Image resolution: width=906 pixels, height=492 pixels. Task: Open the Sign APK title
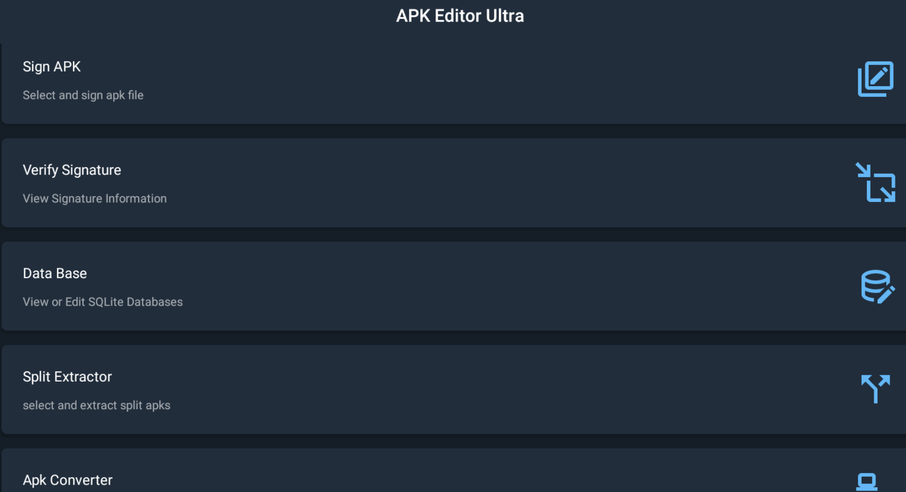click(52, 67)
